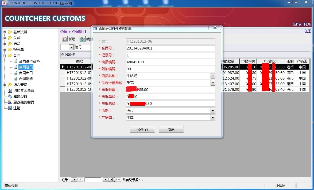Viewport: 314px width, 190px height.
Task: Click the 申报单价 column header
Action: (248, 61)
